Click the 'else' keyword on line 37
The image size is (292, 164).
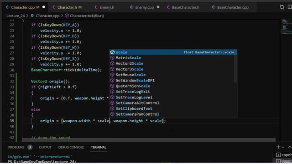click(x=36, y=109)
